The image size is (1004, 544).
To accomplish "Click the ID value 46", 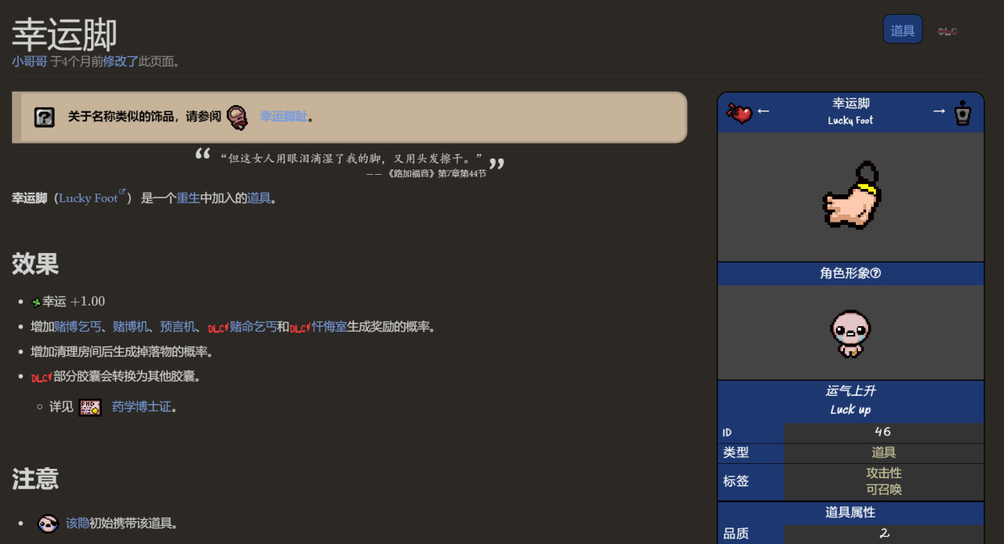I will tap(883, 432).
